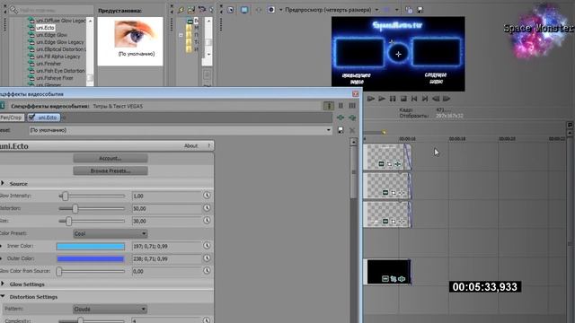Open the preview quality dropdown
Viewport: 575px width, 323px height.
coord(376,10)
